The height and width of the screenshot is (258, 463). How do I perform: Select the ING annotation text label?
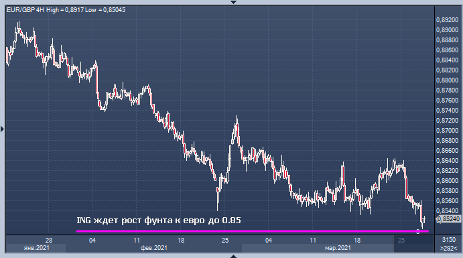click(159, 220)
